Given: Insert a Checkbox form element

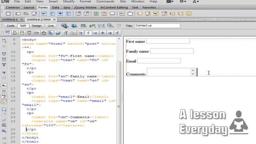Looking at the screenshot, I should [x=44, y=14].
